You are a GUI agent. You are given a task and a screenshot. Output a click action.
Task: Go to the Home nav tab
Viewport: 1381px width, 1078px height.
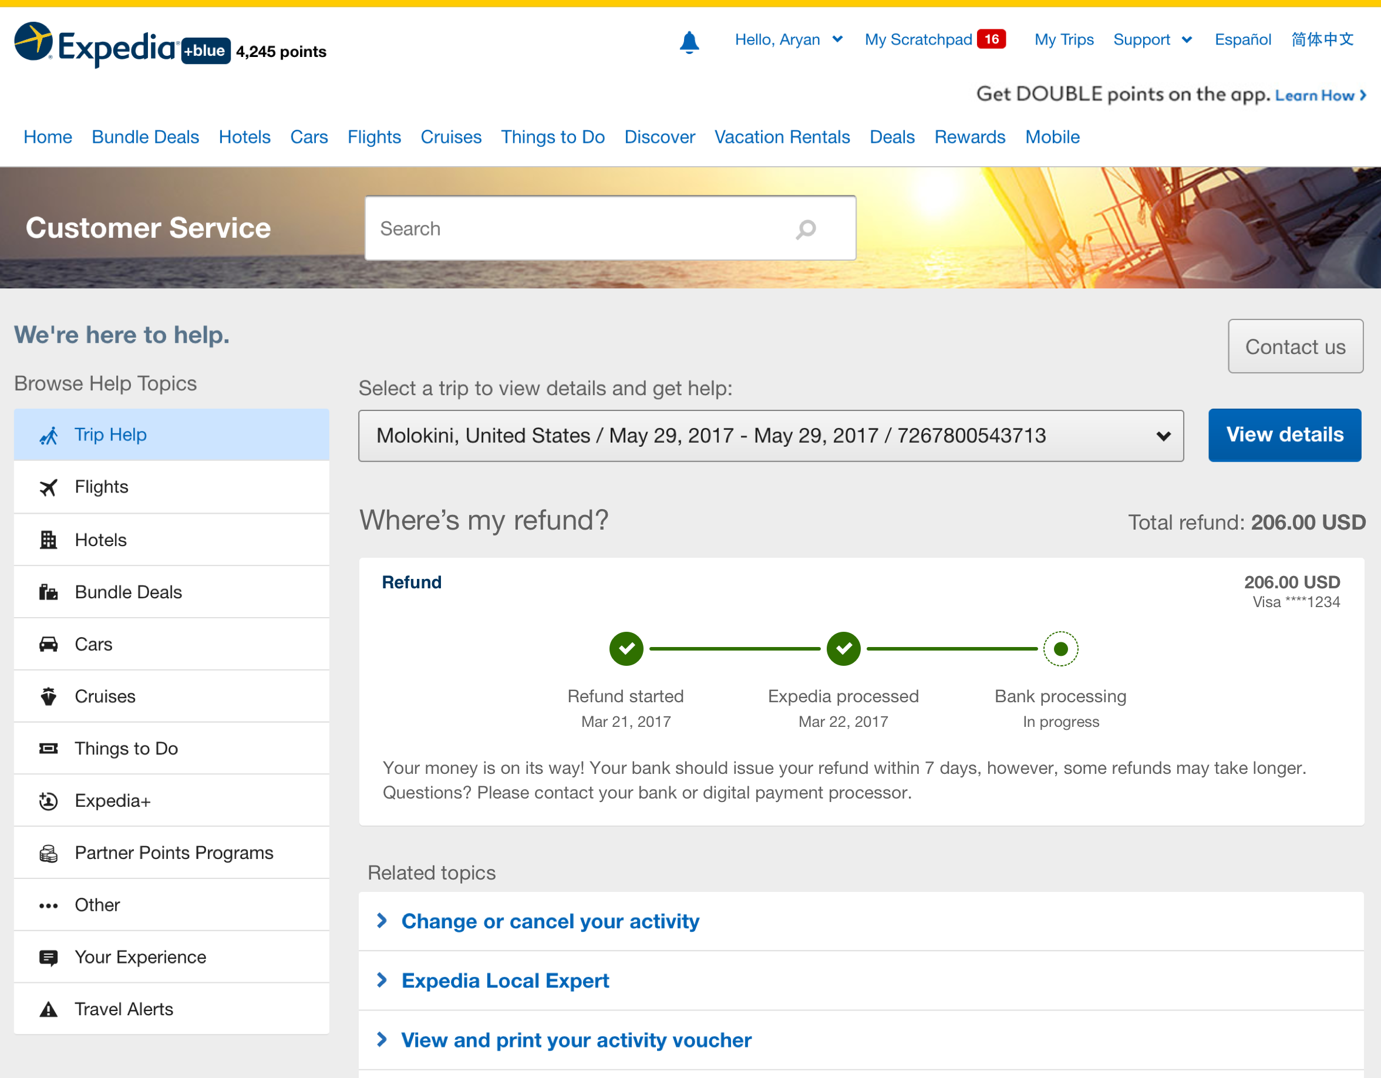(48, 137)
